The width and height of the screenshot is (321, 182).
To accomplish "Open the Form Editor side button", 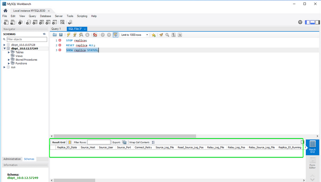I will coord(312,163).
